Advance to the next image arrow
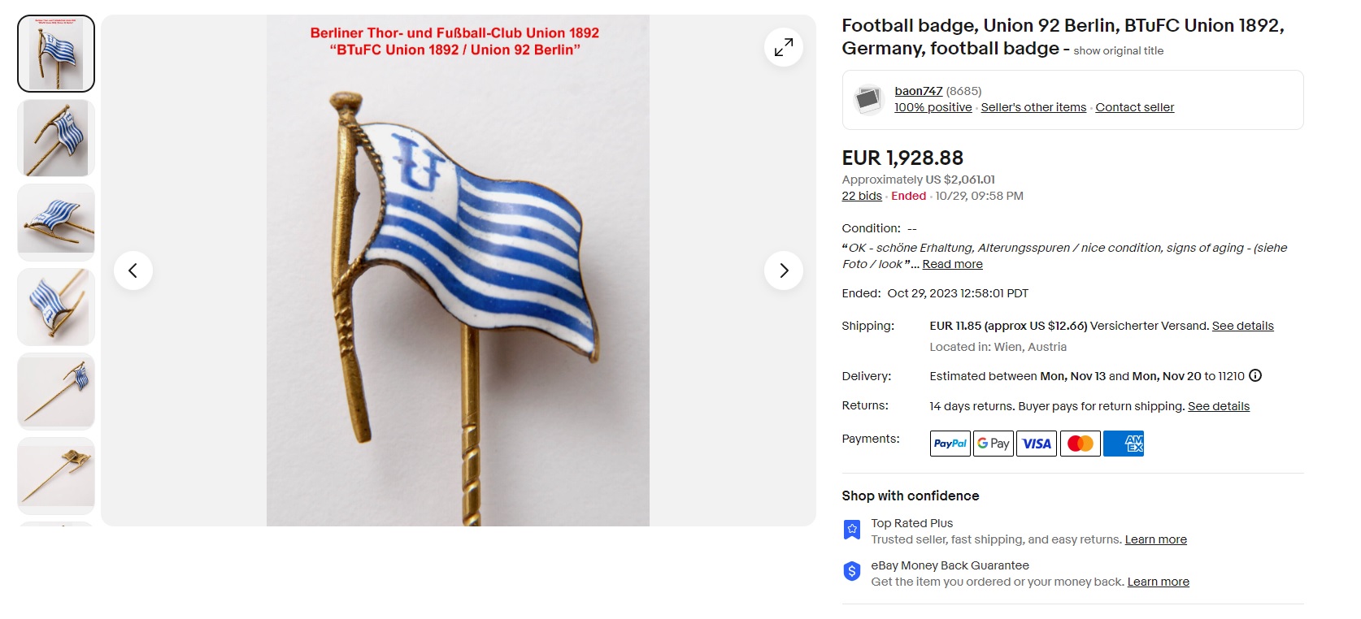The height and width of the screenshot is (619, 1361). [x=783, y=271]
